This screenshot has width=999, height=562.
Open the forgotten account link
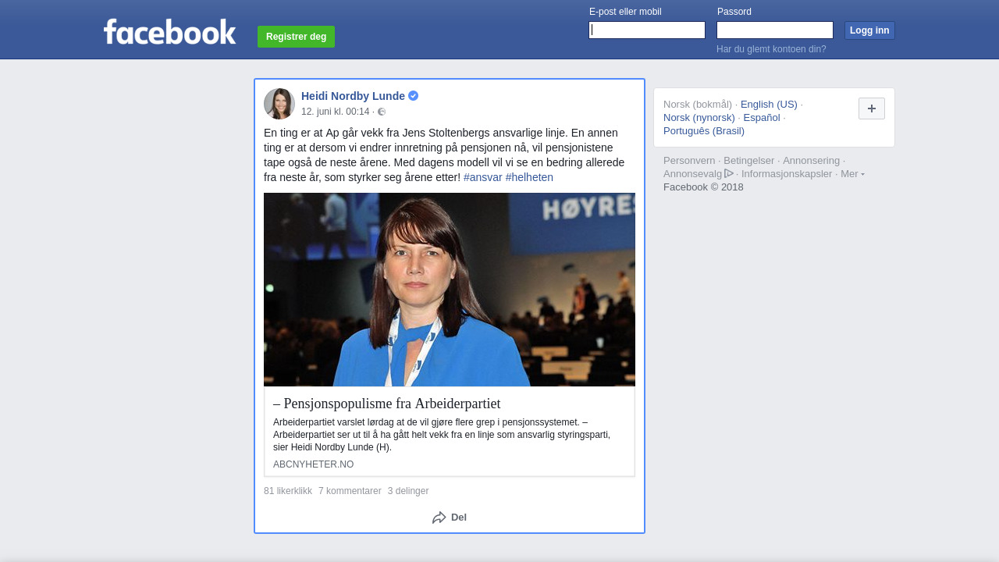click(771, 49)
